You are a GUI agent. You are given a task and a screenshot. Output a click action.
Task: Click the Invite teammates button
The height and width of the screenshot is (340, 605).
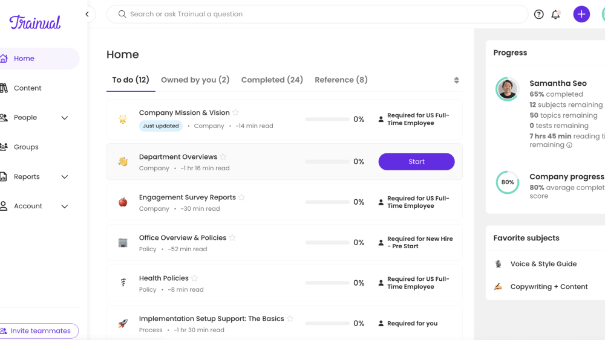point(39,331)
